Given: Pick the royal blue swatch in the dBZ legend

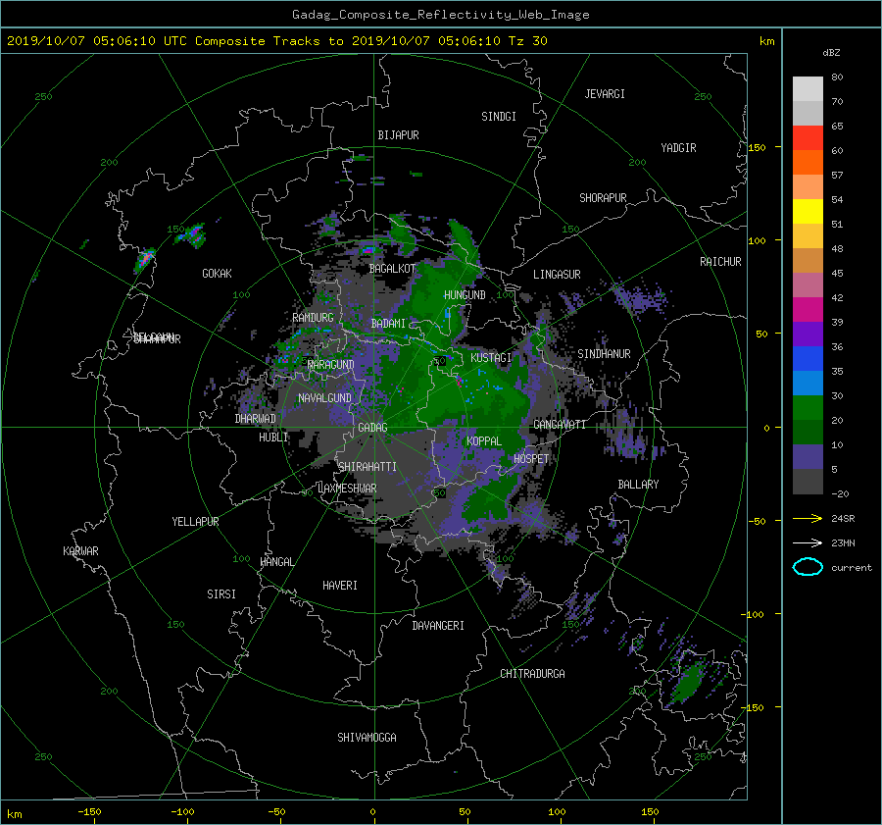Looking at the screenshot, I should point(808,358).
